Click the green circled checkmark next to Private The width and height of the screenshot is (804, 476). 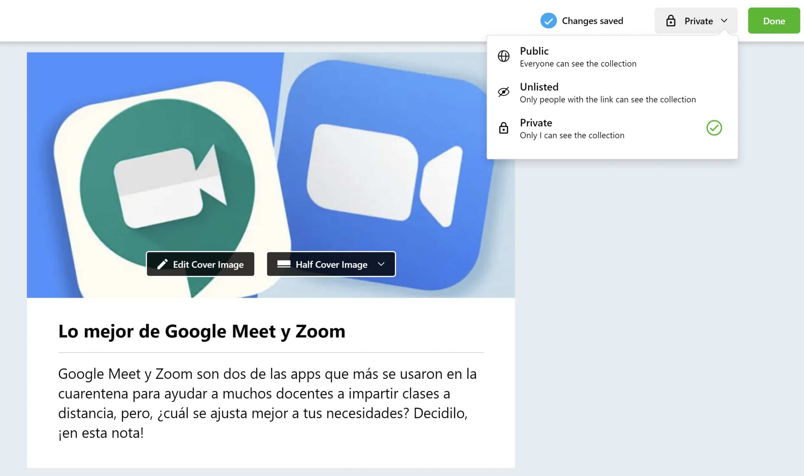click(714, 128)
